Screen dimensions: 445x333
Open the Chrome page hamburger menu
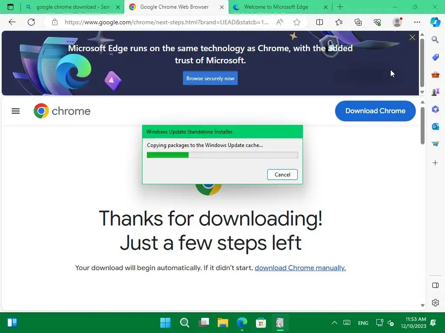click(x=16, y=111)
